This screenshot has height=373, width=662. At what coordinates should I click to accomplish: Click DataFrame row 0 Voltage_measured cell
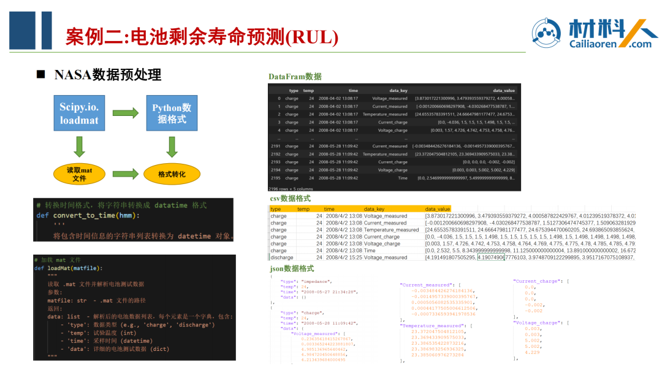coord(390,98)
